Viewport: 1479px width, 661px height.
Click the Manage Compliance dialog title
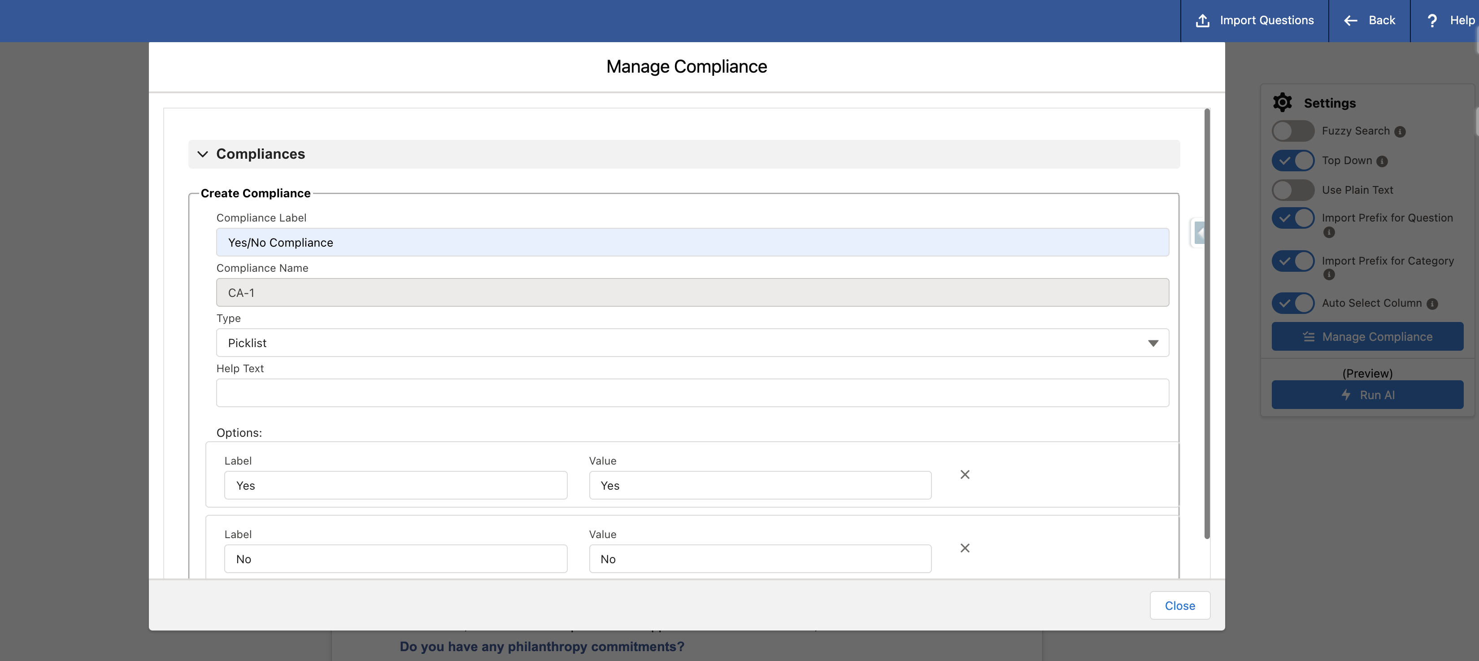coord(686,67)
